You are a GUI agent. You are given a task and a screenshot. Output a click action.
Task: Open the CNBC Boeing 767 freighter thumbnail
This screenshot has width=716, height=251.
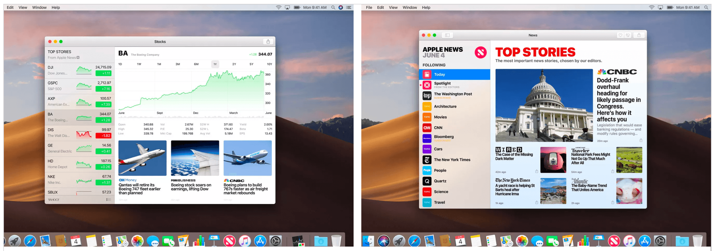(248, 158)
